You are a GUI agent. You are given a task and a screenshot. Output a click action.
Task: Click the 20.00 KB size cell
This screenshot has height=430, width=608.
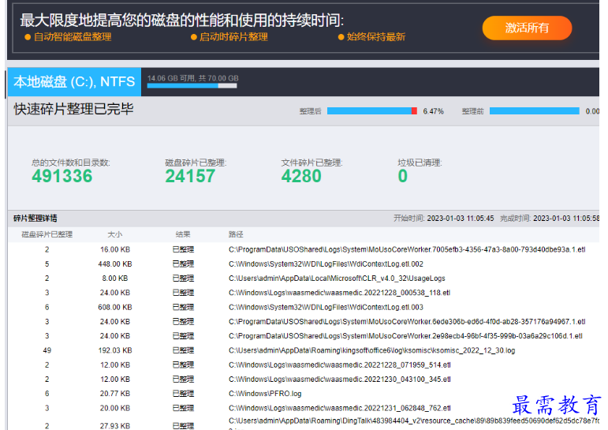[115, 408]
